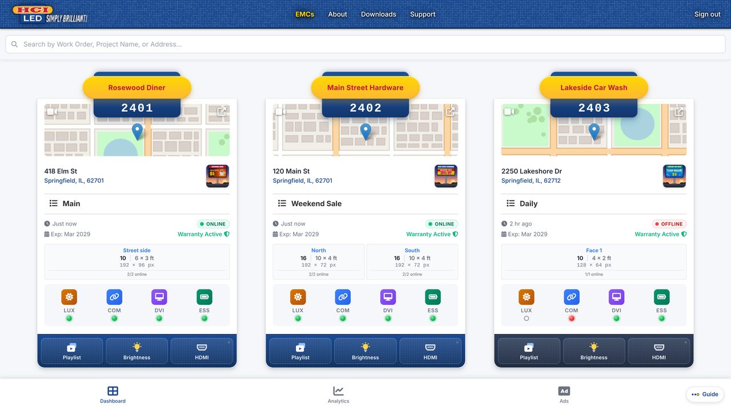Open COM icon on Lakeside Car Wash card

(x=572, y=297)
